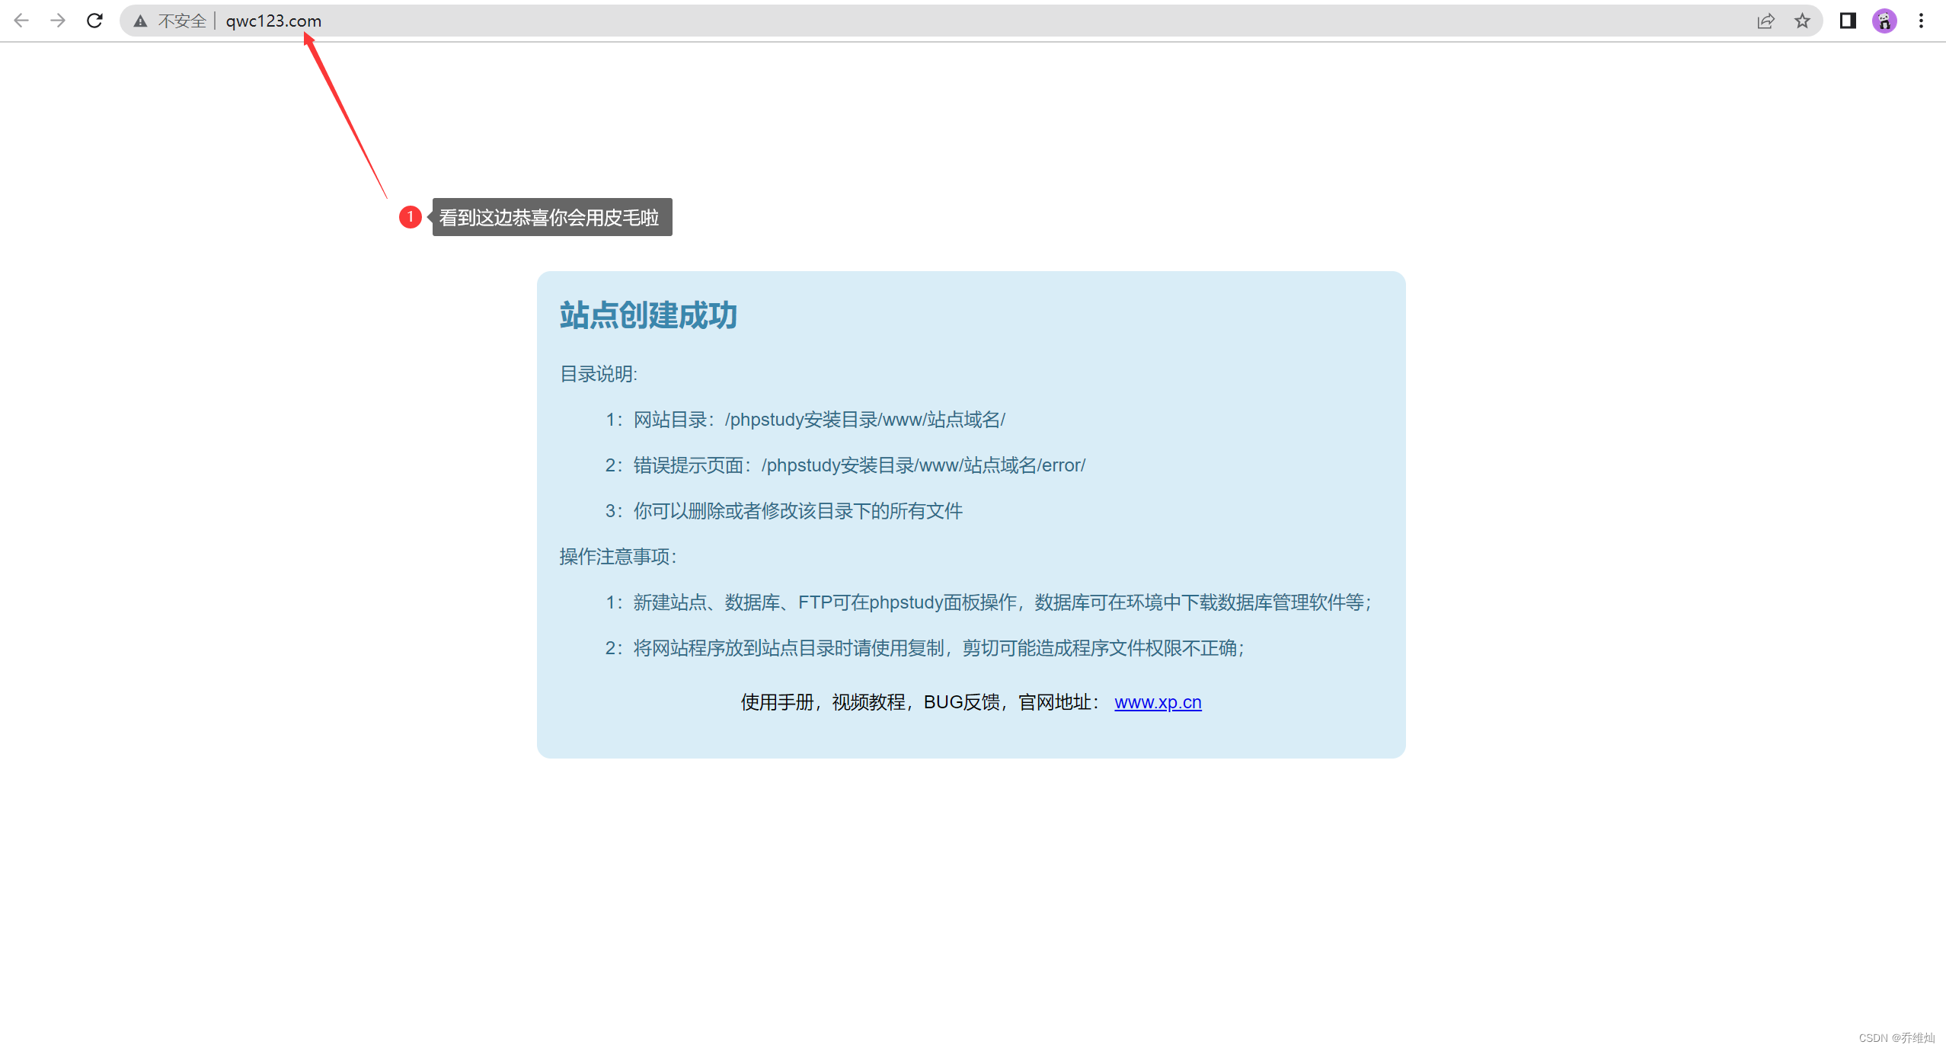Click the browser forward arrow
Screen dimensions: 1946x1051
pyautogui.click(x=58, y=21)
